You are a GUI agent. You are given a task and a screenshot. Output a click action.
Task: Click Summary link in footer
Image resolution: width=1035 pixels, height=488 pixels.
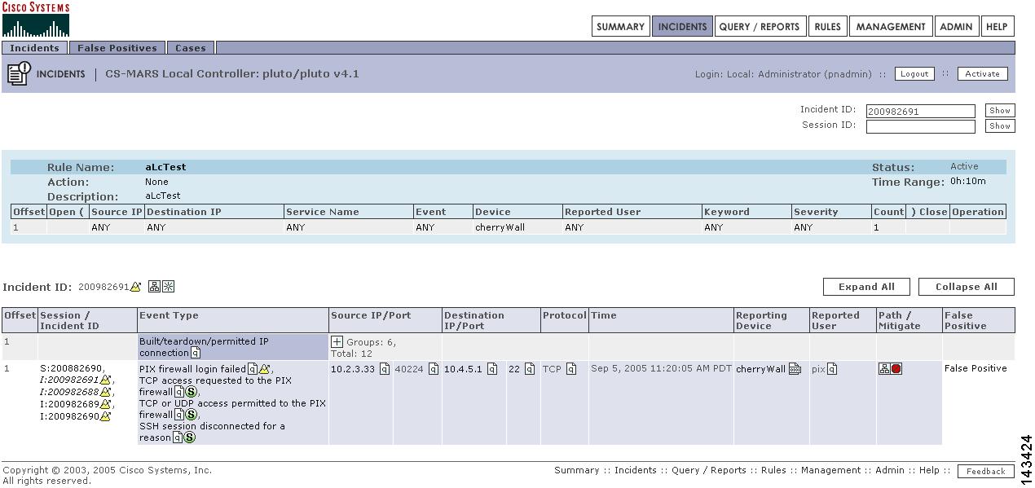[x=576, y=470]
